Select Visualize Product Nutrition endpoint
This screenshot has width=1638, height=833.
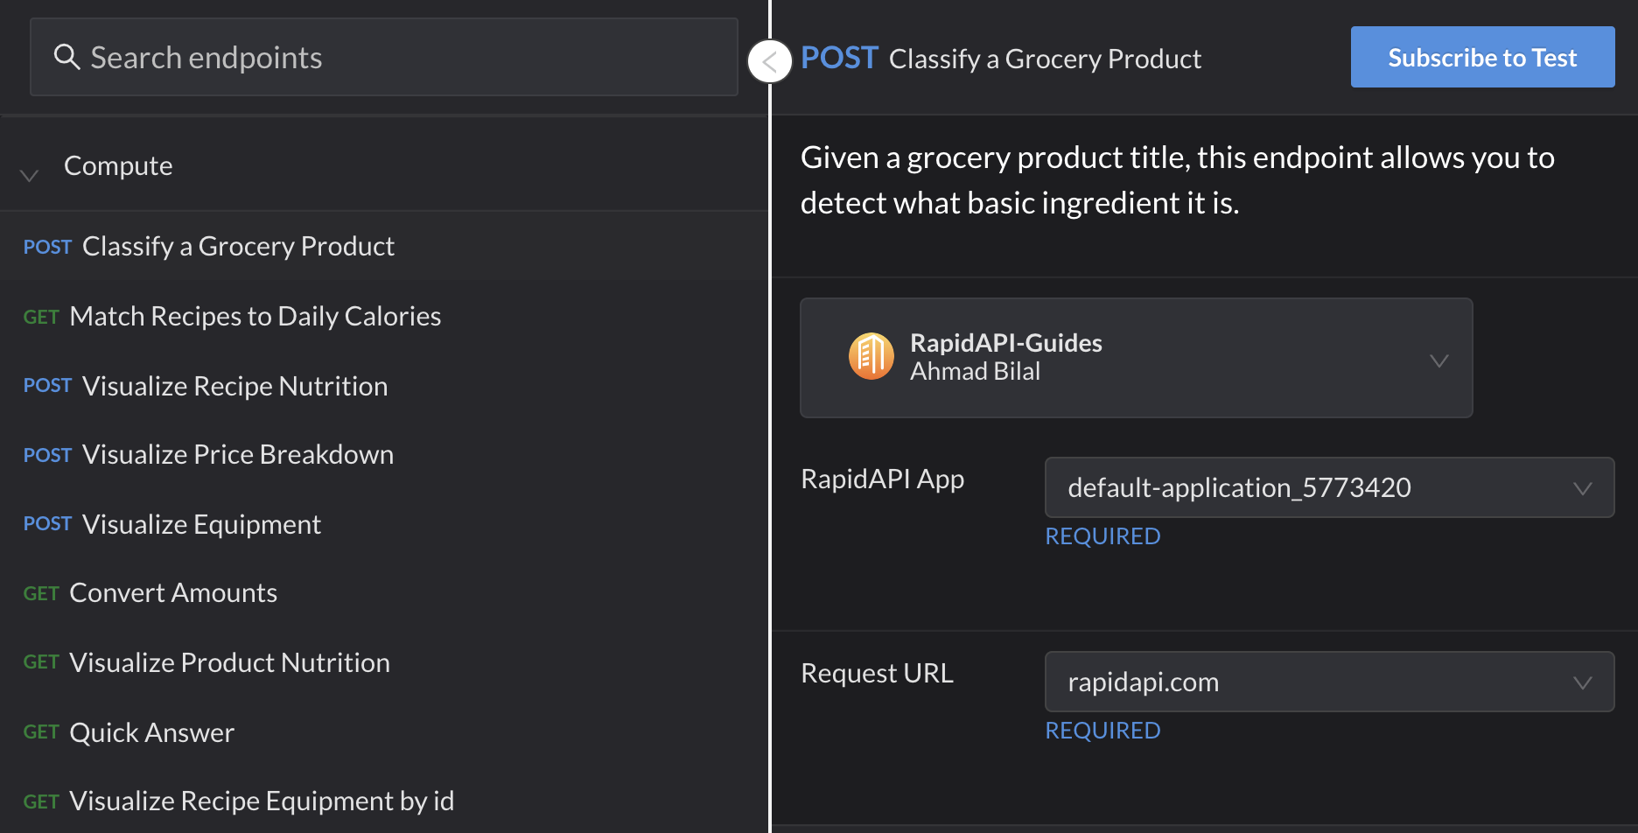(x=384, y=662)
